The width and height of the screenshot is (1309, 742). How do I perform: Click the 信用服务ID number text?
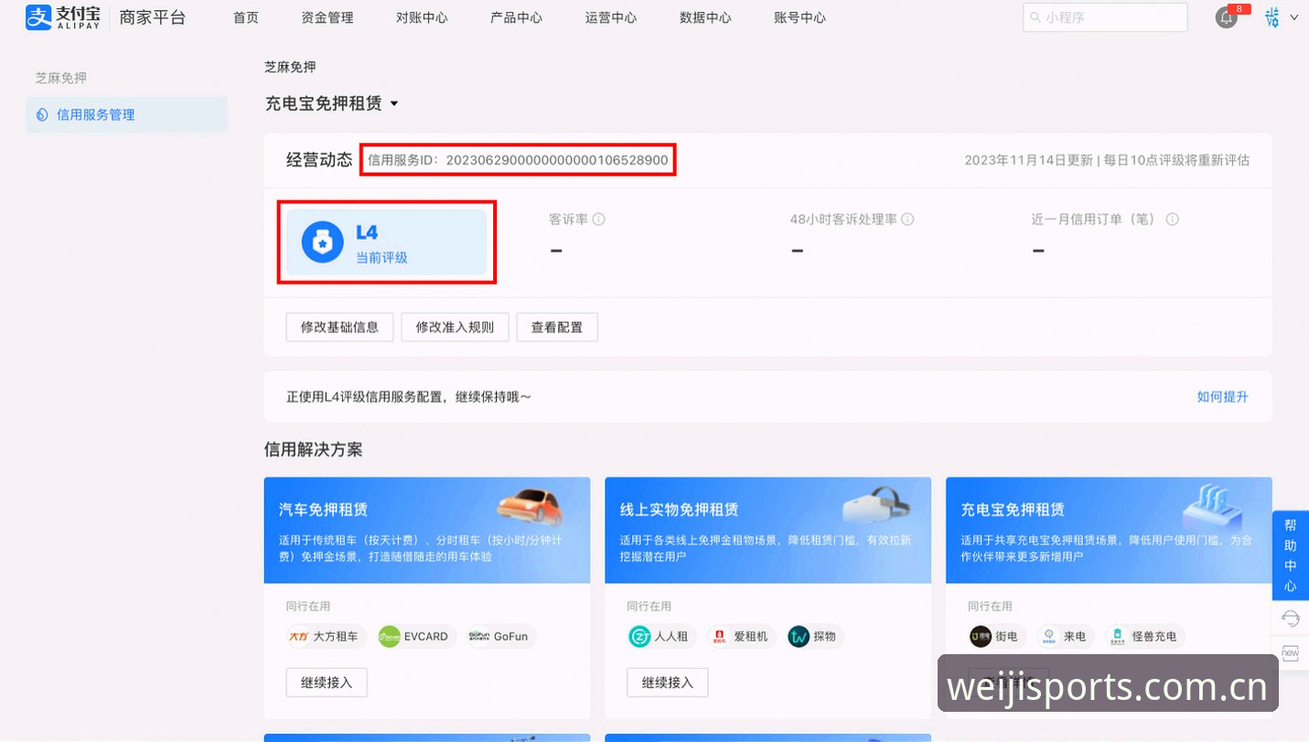tap(558, 160)
